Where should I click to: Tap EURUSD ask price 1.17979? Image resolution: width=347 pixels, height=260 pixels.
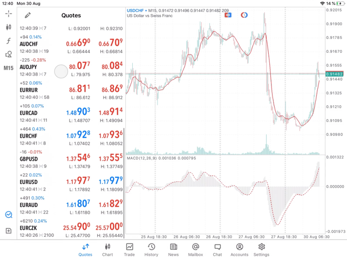(x=111, y=181)
